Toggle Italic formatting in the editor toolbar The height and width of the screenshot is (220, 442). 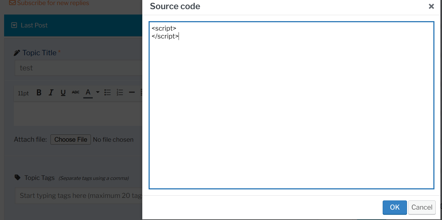(x=51, y=92)
